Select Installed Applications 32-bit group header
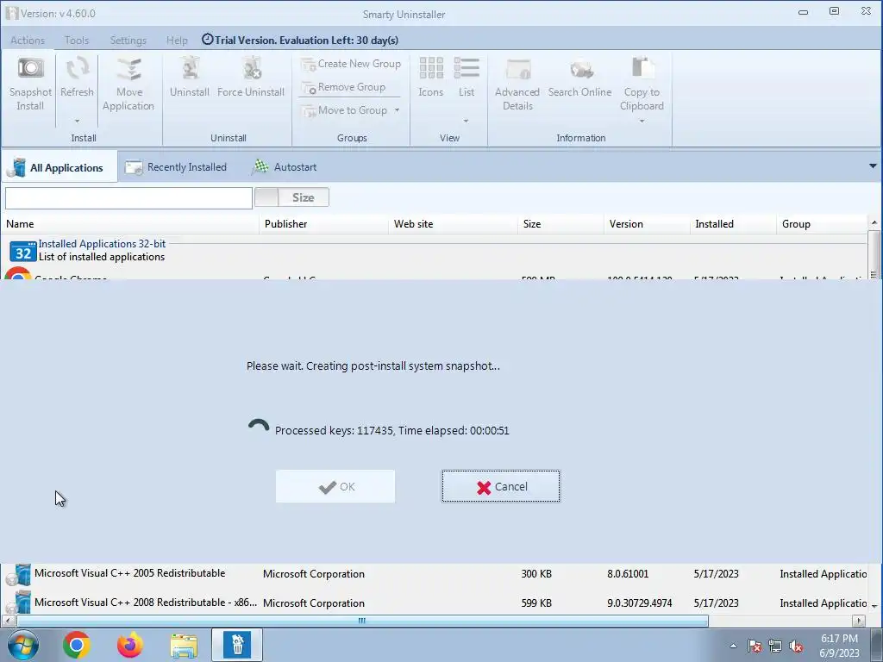 (102, 244)
